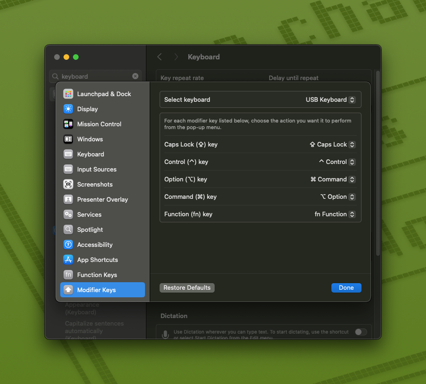The width and height of the screenshot is (426, 384).
Task: Open the Mission Control icon
Action: click(68, 124)
